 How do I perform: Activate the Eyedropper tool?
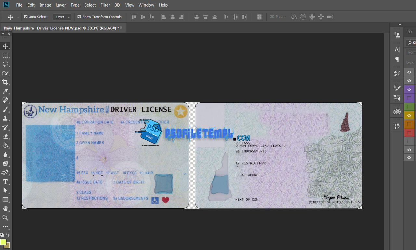point(5,91)
